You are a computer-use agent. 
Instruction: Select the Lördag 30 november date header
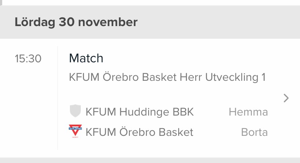pyautogui.click(x=76, y=22)
